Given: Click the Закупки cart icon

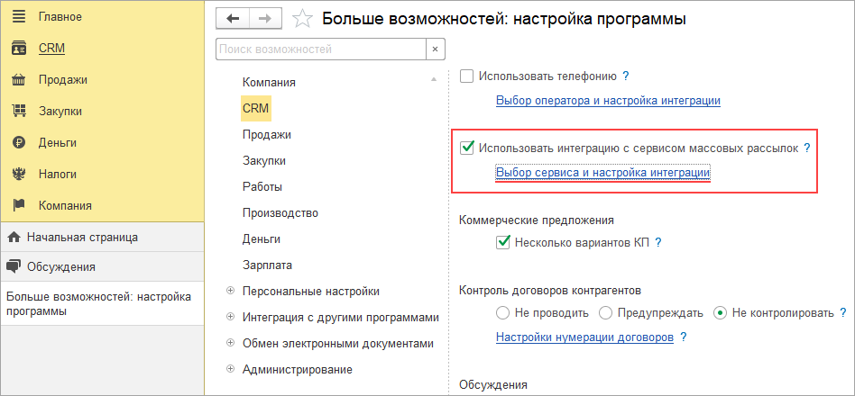Looking at the screenshot, I should click(x=17, y=112).
